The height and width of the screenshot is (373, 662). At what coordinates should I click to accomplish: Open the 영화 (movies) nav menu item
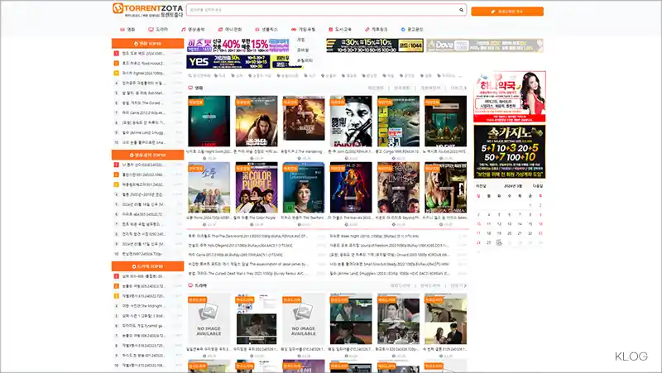[x=128, y=30]
